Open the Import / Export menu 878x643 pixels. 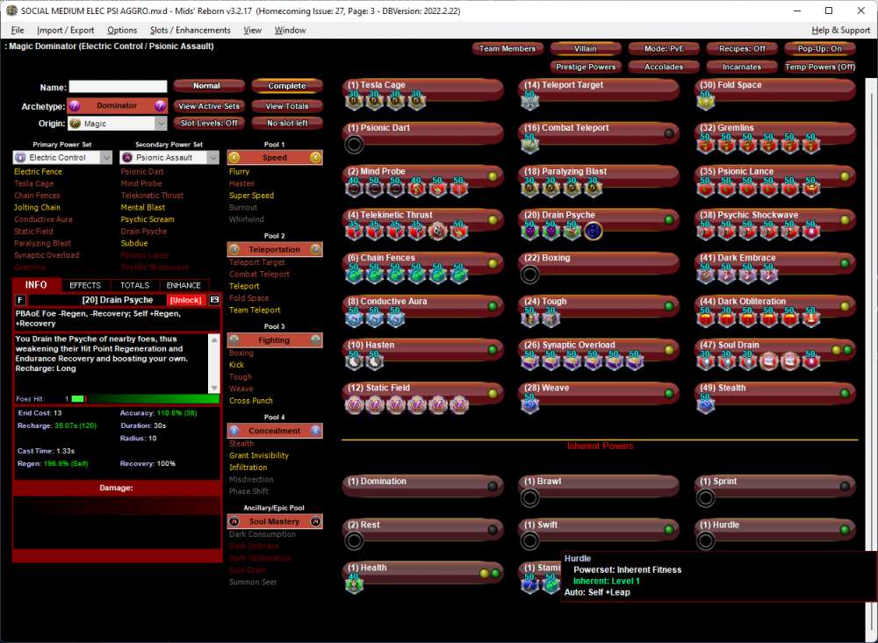click(x=65, y=29)
